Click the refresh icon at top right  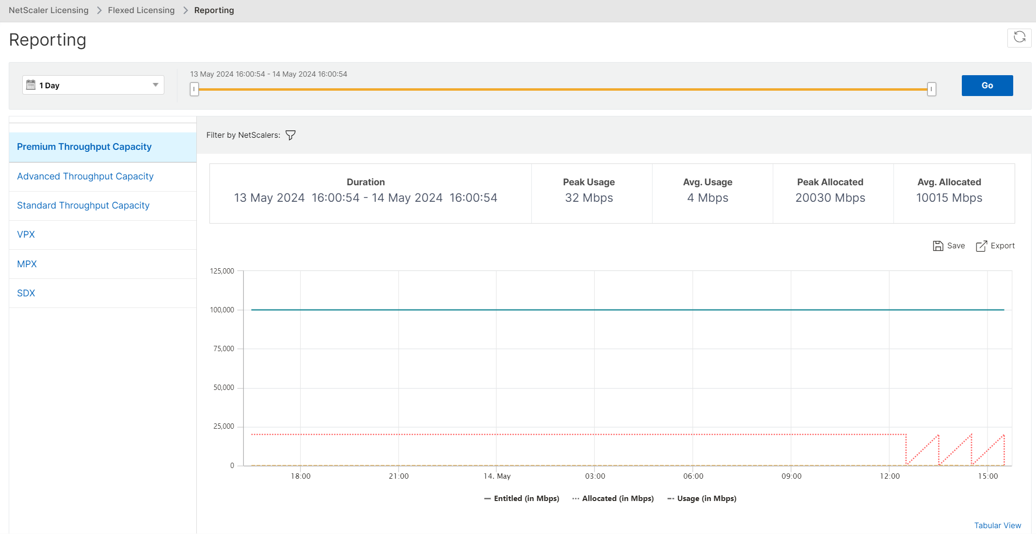(1019, 37)
